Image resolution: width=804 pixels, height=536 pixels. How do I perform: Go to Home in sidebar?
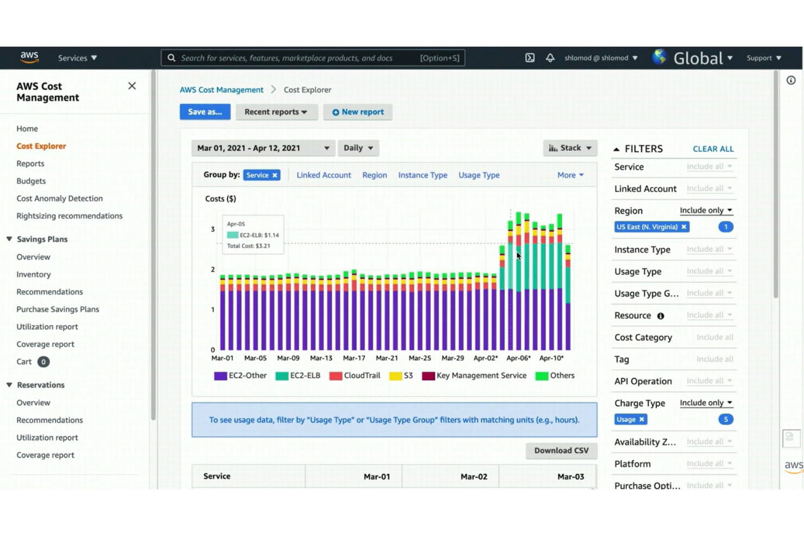click(x=27, y=129)
